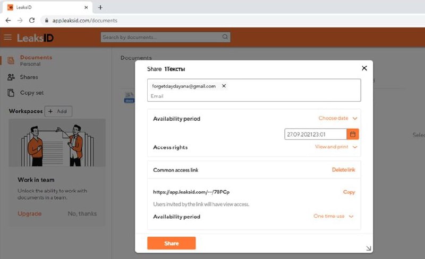Click the Copy set icon
This screenshot has height=259, width=425.
tap(11, 93)
